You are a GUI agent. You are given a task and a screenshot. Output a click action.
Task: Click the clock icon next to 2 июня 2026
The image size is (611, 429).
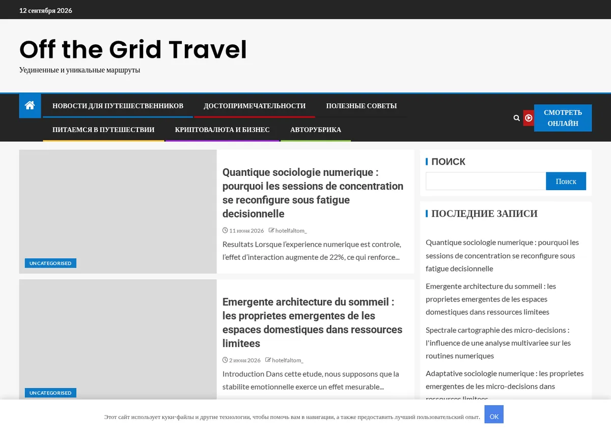click(225, 360)
